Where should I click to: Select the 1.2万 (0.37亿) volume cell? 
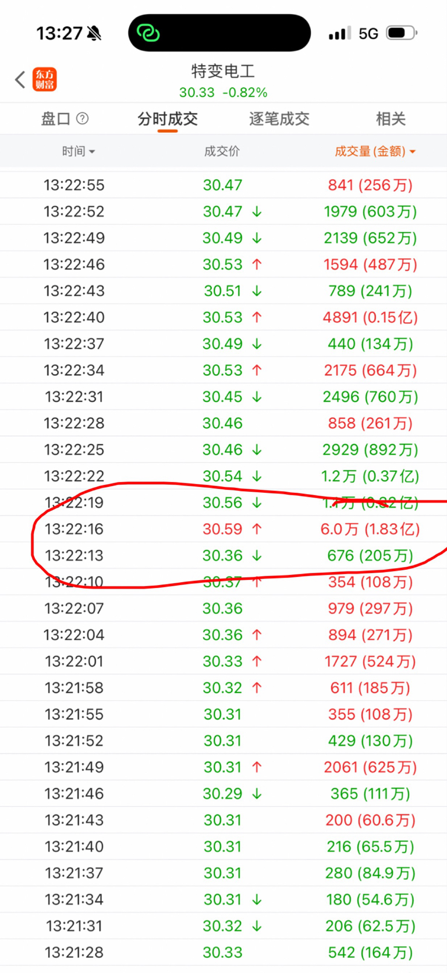pos(370,477)
